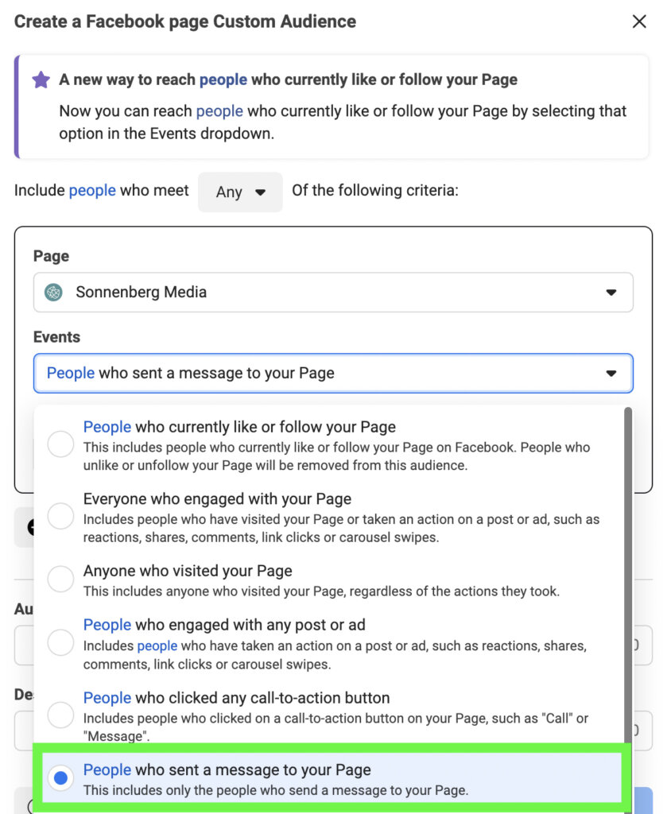
Task: Open the Sonnenberg Media Page selector
Action: (x=332, y=293)
